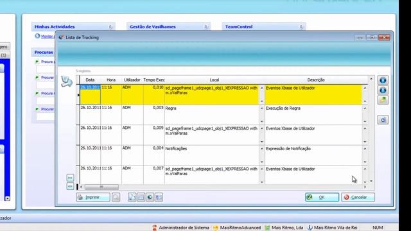Click the Minhas Actividades panel title
Image resolution: width=411 pixels, height=231 pixels.
click(x=55, y=27)
